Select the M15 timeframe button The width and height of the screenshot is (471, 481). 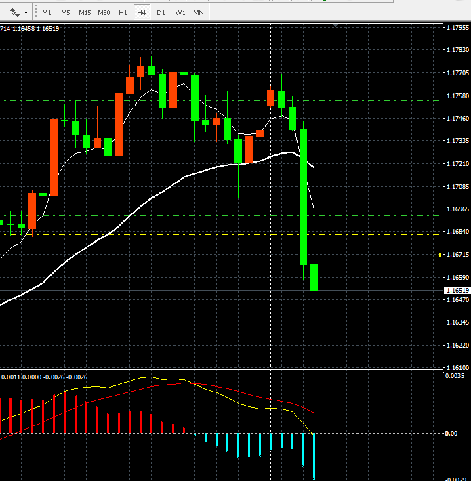pos(85,13)
